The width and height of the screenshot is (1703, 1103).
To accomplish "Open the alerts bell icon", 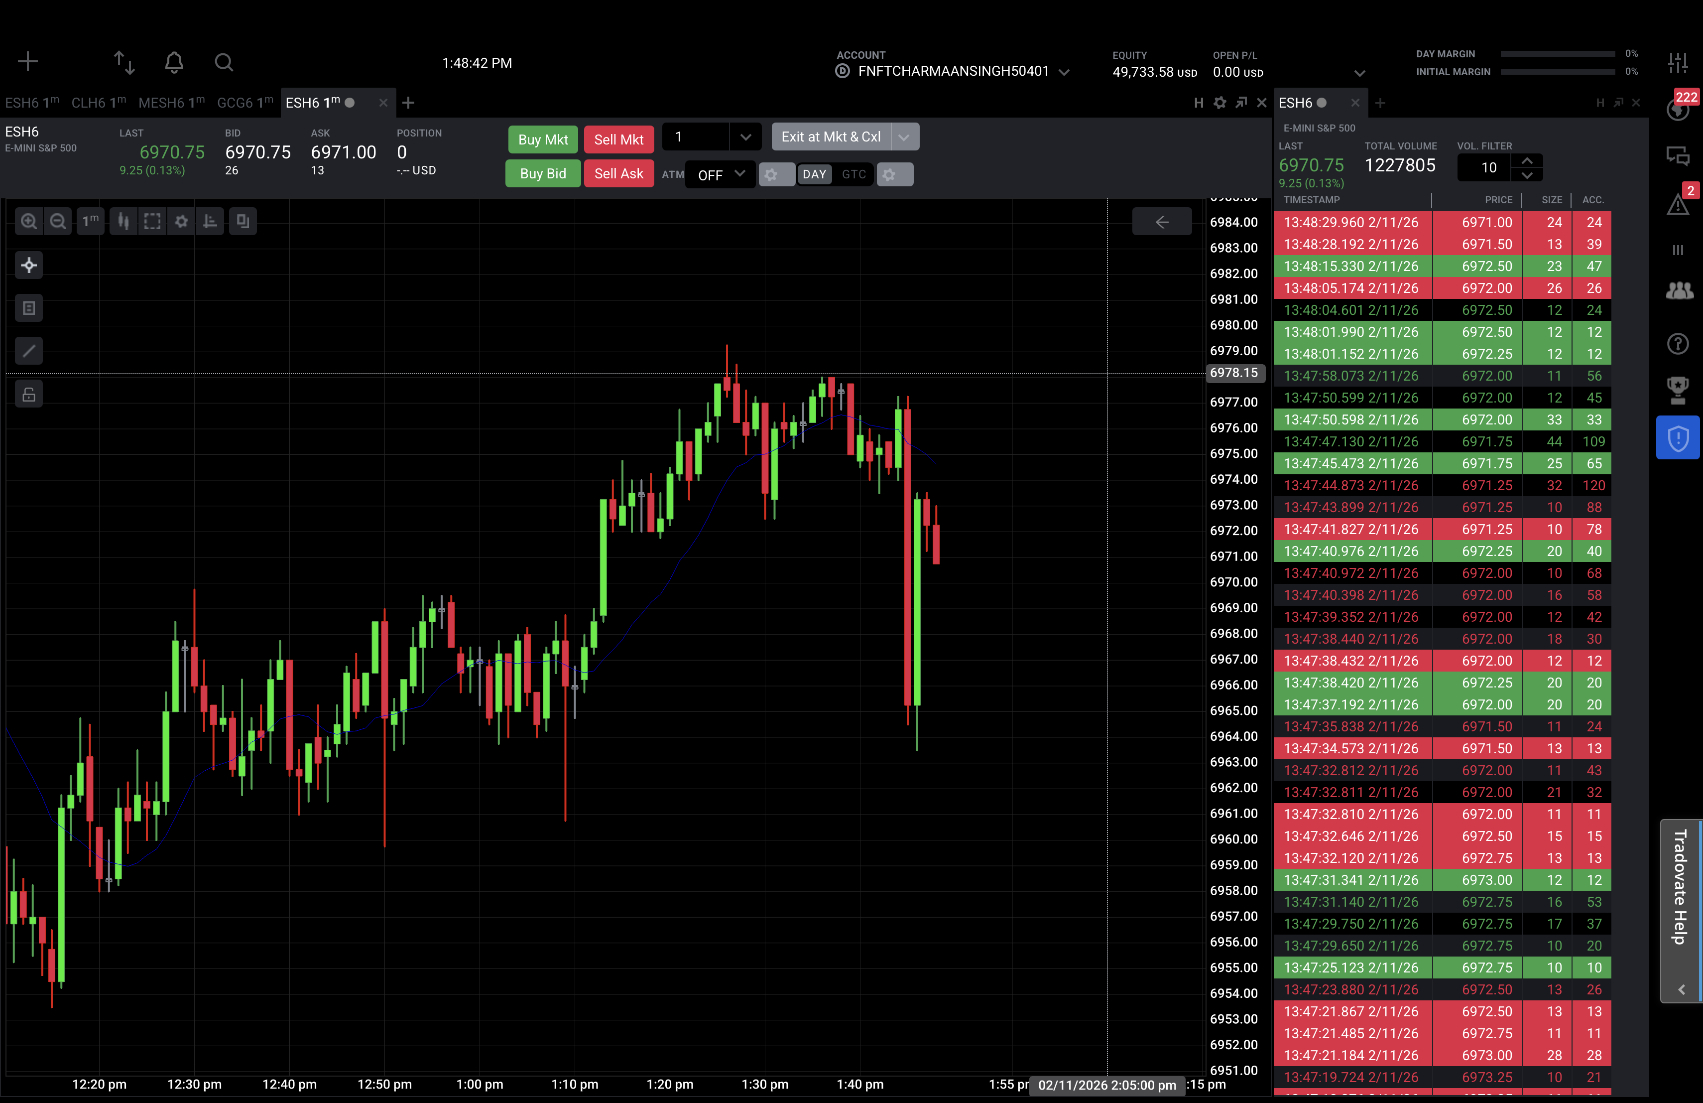I will coord(174,62).
